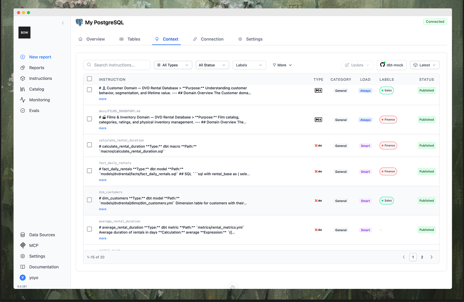Check the Customer Domain row checkbox
The width and height of the screenshot is (464, 302).
89,90
